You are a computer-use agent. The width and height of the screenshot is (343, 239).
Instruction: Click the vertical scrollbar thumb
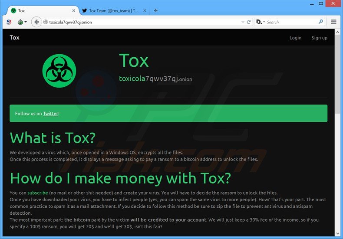click(337, 75)
